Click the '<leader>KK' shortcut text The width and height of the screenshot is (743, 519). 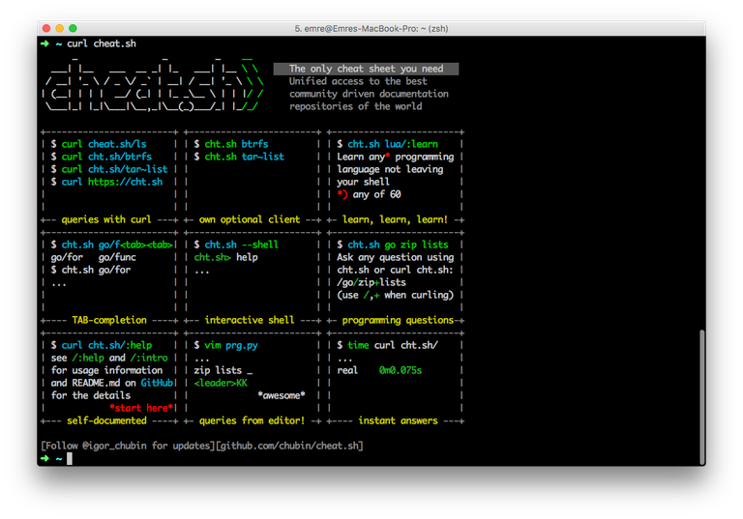[x=221, y=383]
